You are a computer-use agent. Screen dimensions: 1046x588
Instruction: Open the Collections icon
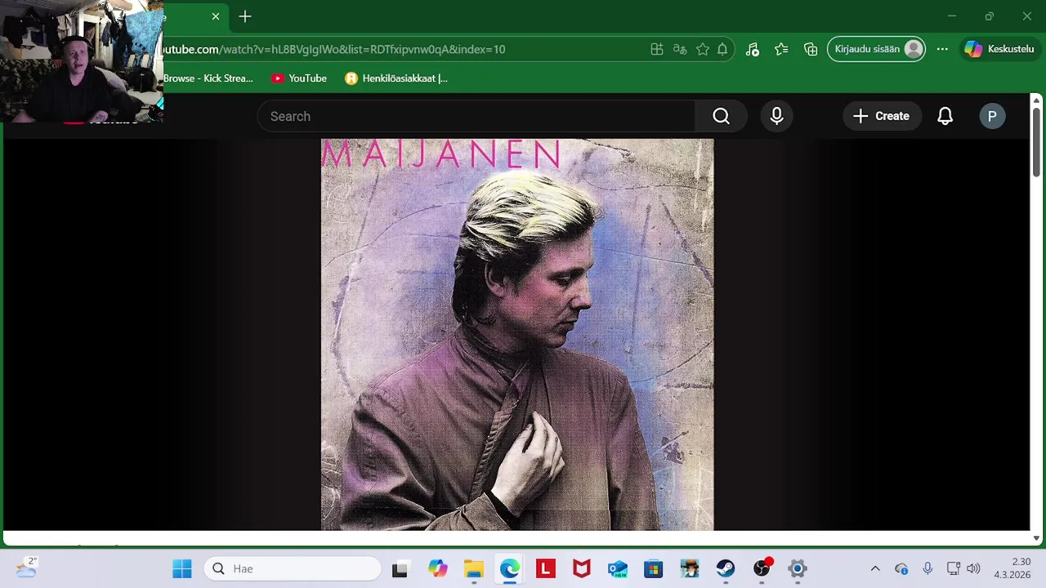coord(811,49)
